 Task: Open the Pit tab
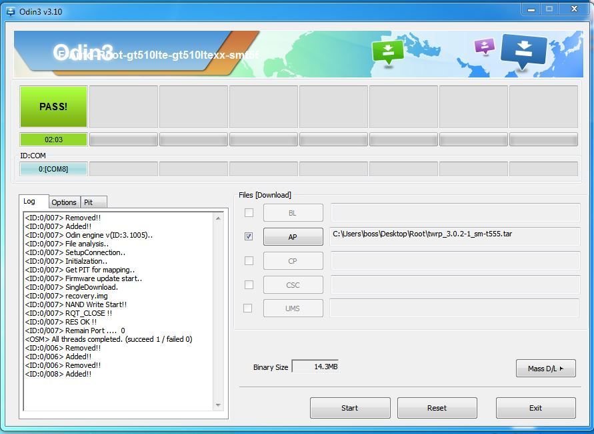pos(93,202)
